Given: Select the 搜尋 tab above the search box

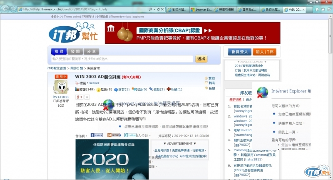Looking at the screenshot, I should pyautogui.click(x=59, y=51).
